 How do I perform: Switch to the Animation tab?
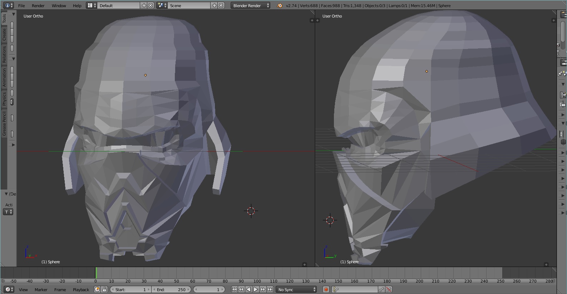pyautogui.click(x=4, y=78)
